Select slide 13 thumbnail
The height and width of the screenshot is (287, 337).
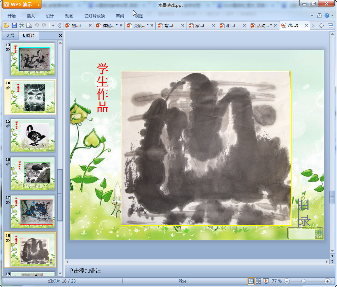tap(33, 59)
